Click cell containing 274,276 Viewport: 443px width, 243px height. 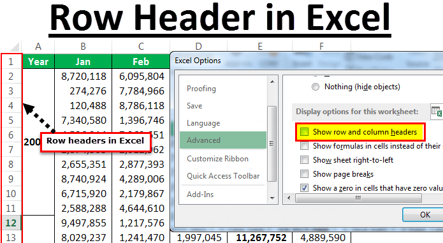(x=83, y=91)
